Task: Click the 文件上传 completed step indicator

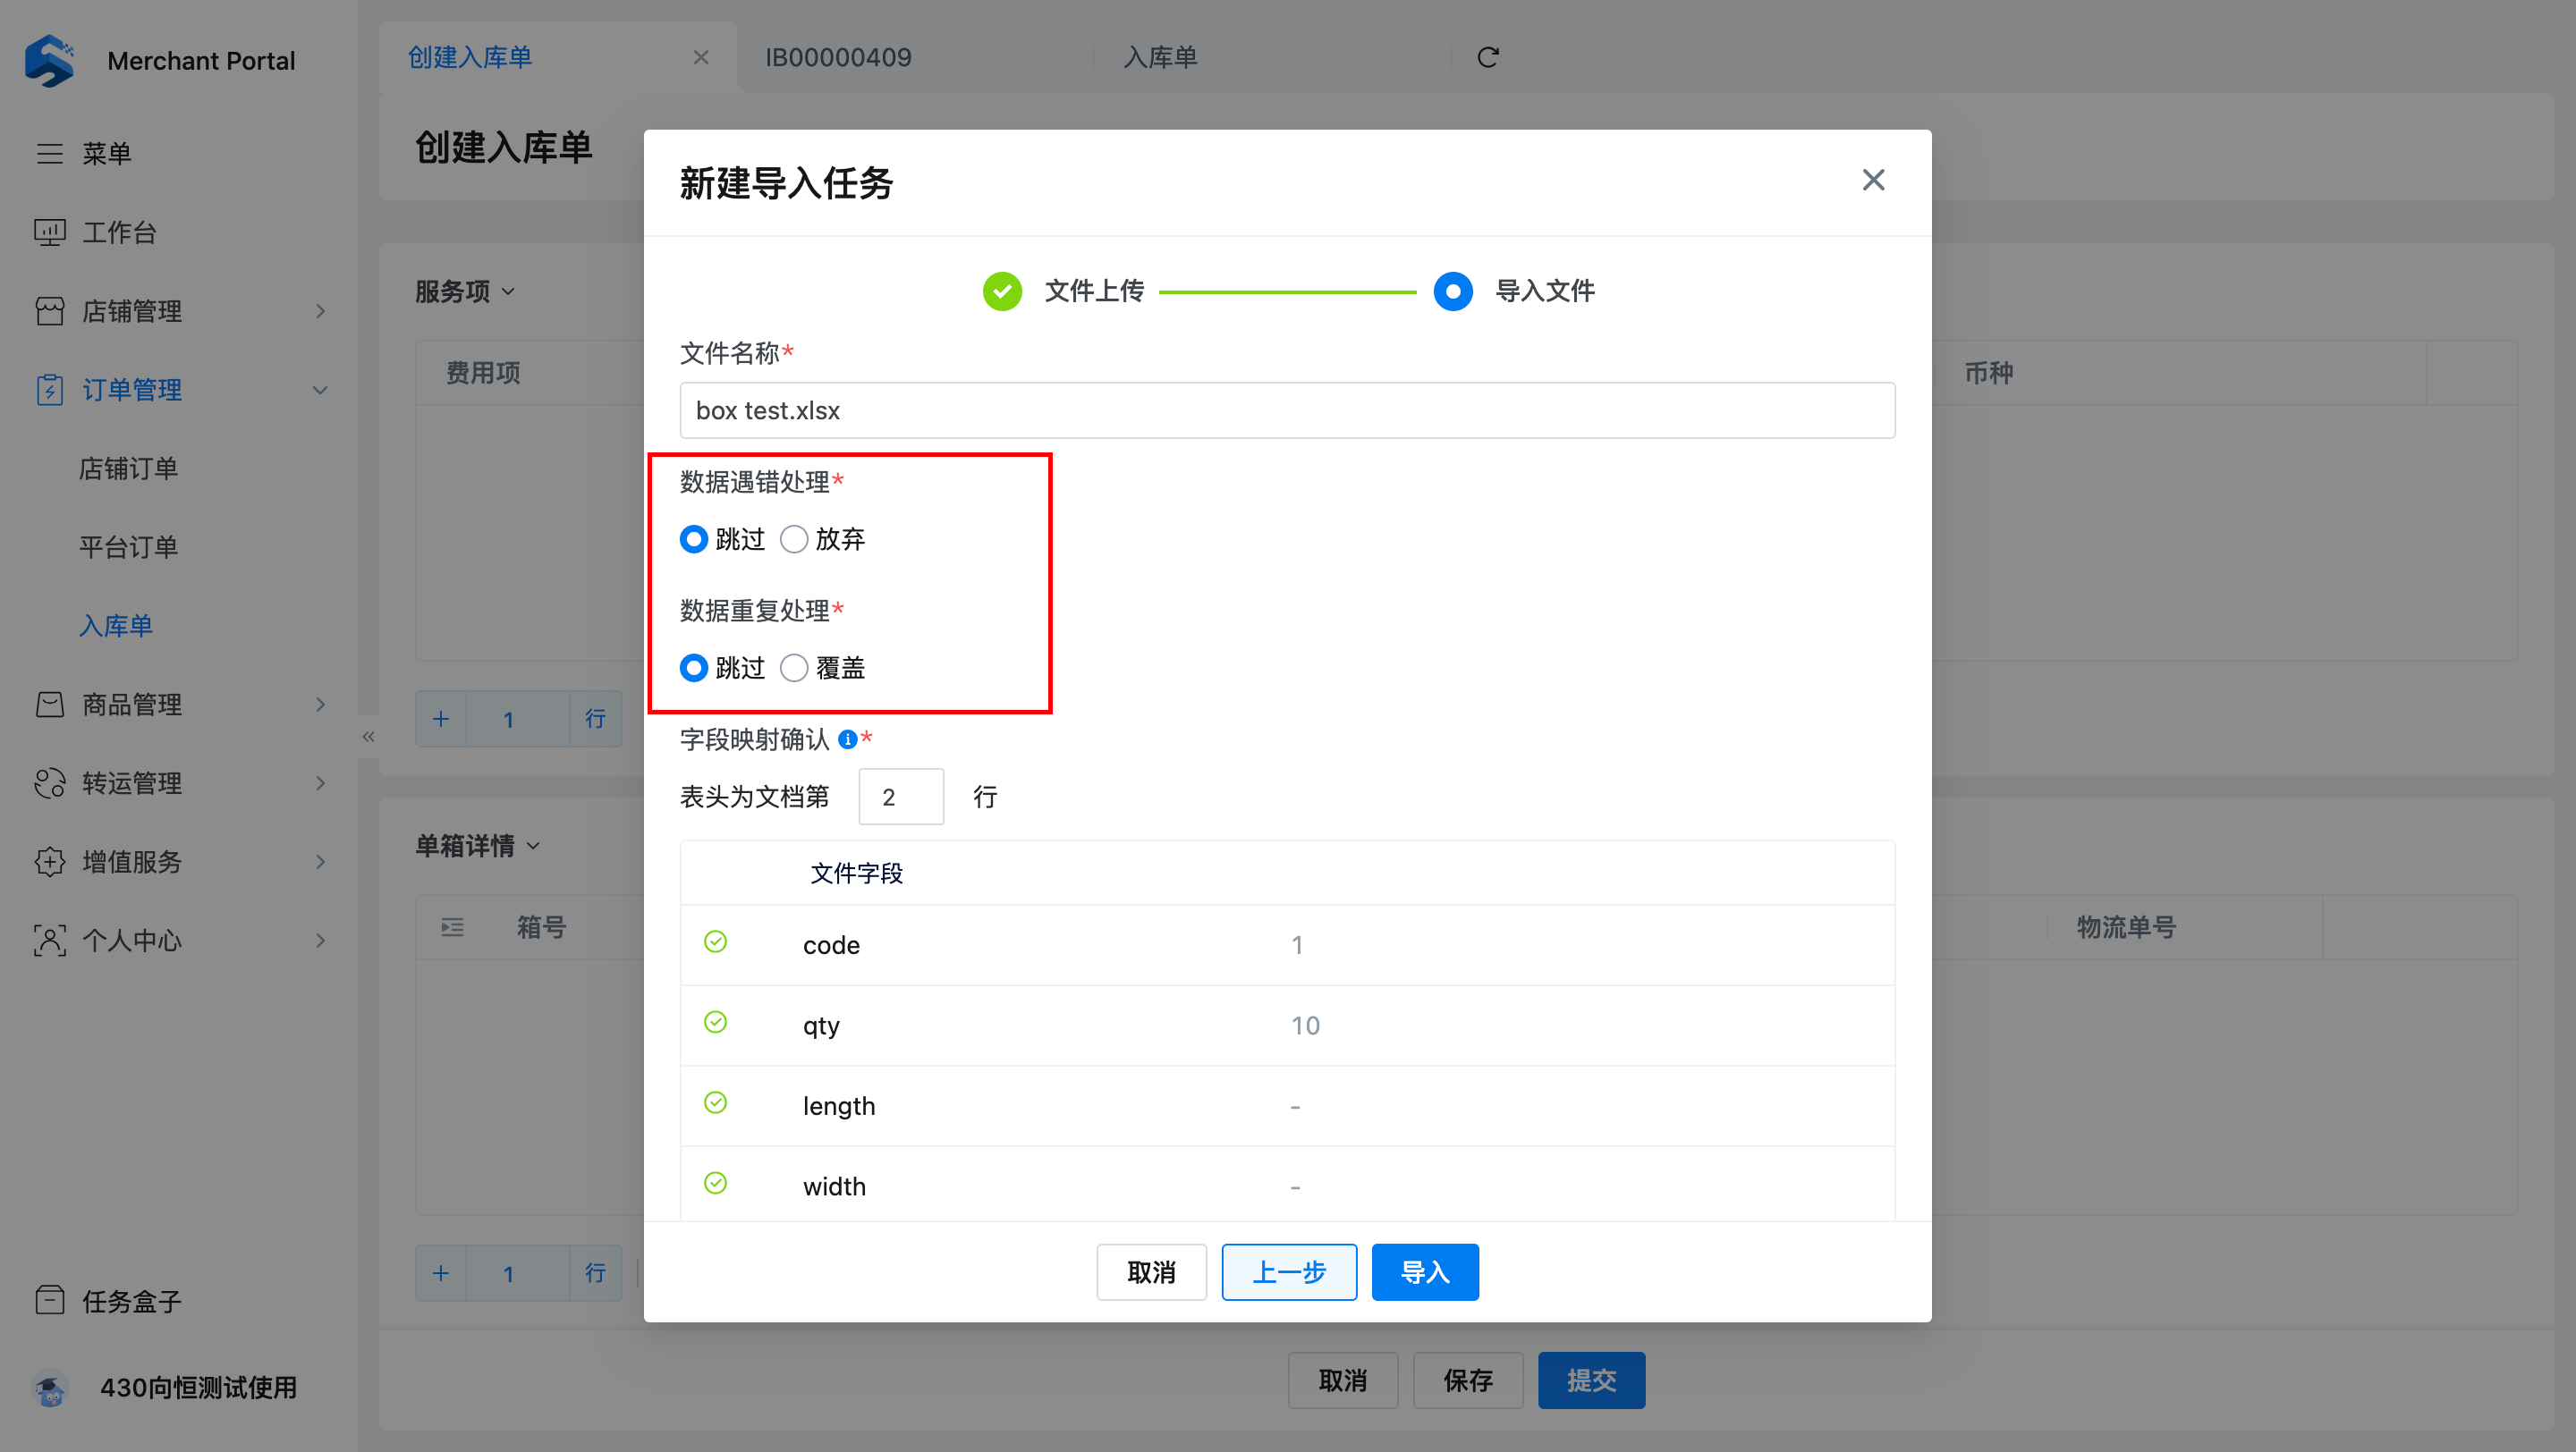Action: click(1002, 291)
